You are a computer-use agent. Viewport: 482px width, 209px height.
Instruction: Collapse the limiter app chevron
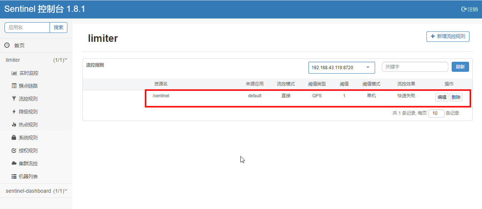pos(66,59)
